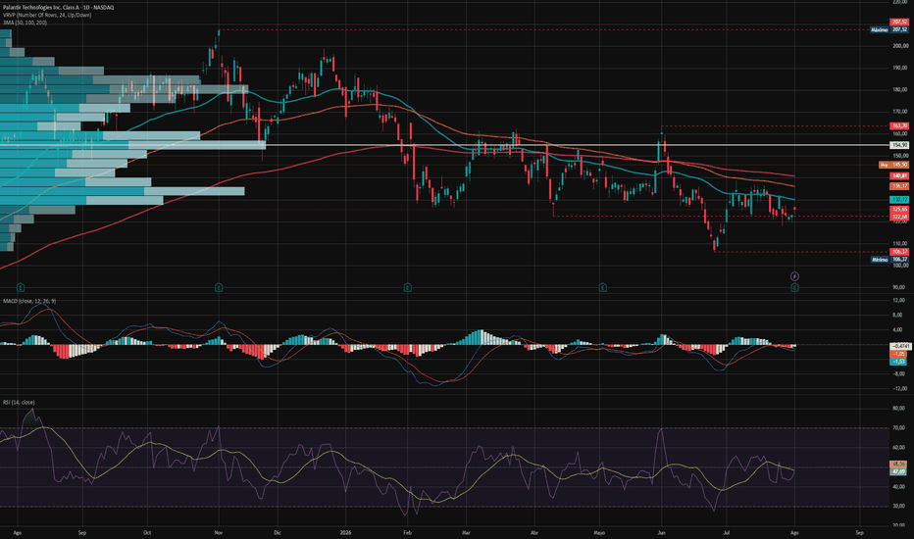This screenshot has height=539, width=914.
Task: Click the 12,00 MACD scale tick
Action: 899,300
